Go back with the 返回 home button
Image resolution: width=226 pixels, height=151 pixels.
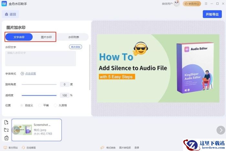[x=11, y=14]
